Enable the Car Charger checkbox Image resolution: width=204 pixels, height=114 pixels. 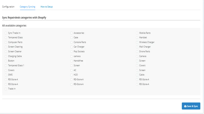tap(71, 47)
